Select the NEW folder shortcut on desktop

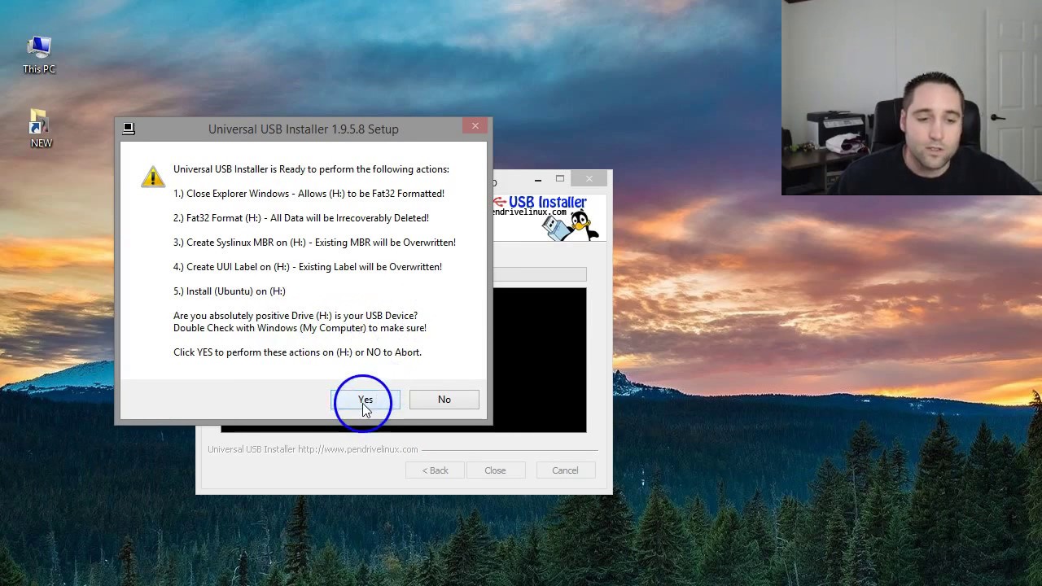coord(40,129)
